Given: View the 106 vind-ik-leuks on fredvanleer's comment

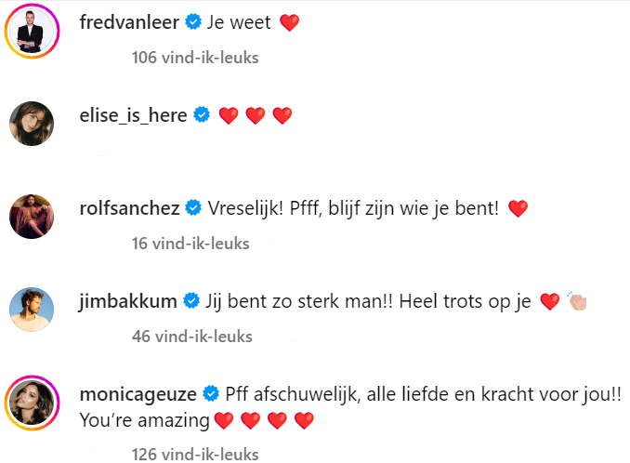Looking at the screenshot, I should click(x=194, y=58).
